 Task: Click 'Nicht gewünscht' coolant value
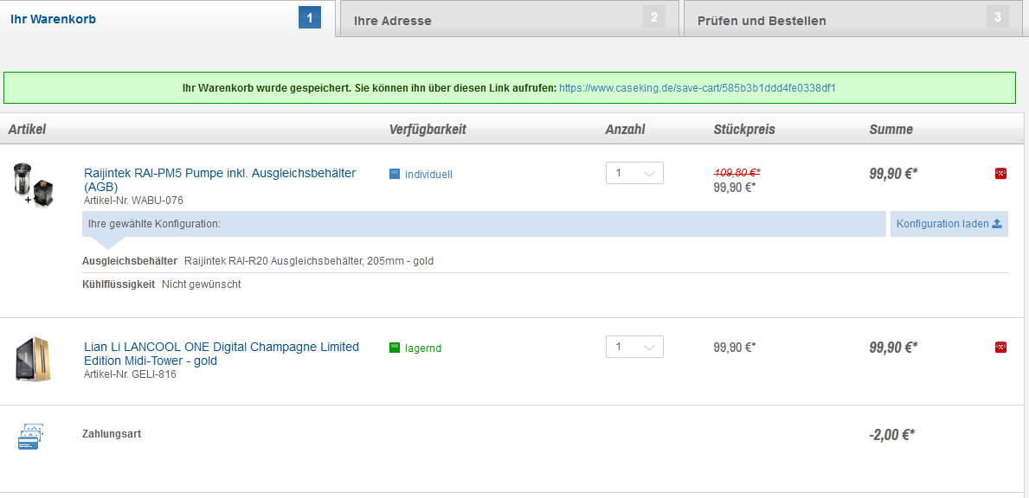201,284
